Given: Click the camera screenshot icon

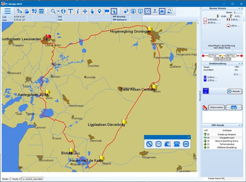Looking at the screenshot, I should (41, 11).
